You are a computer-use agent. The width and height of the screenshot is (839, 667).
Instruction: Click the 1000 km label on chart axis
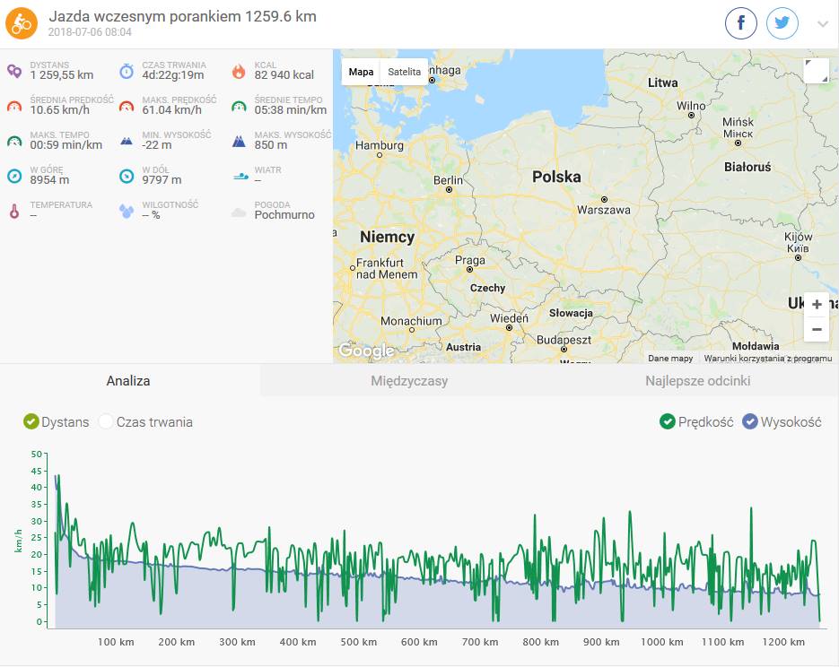[x=662, y=642]
